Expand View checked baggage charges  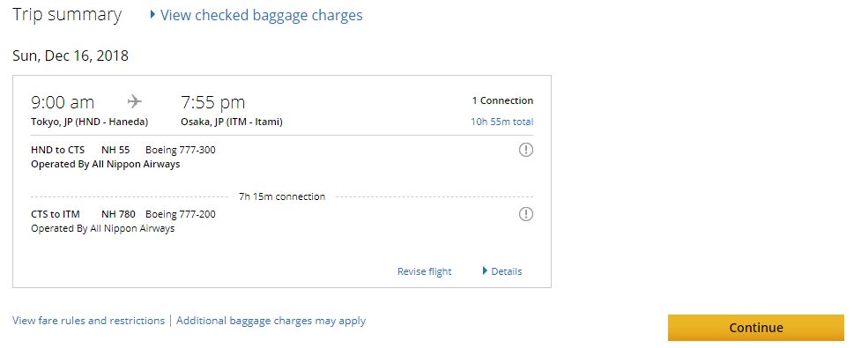point(261,15)
